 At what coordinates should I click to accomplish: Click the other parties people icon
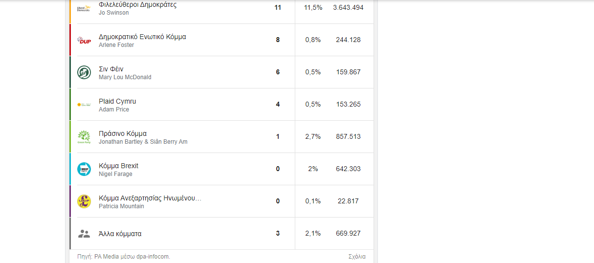point(84,234)
